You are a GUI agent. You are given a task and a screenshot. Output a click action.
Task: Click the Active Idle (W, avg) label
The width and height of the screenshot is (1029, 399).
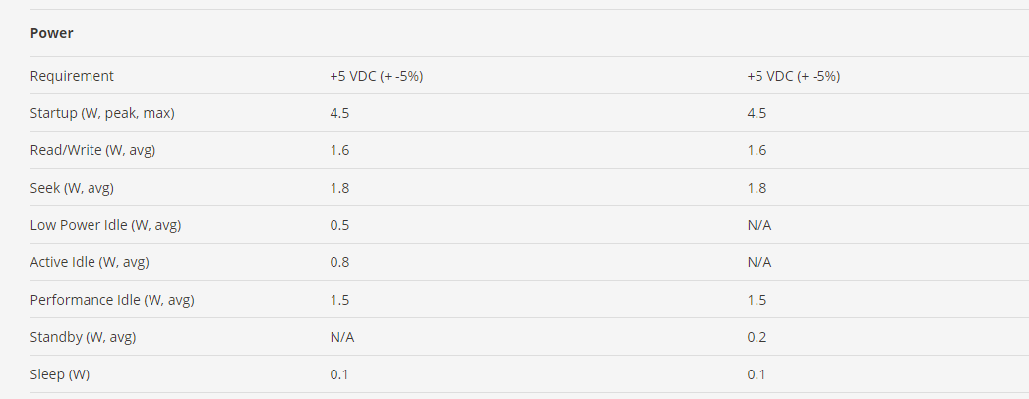click(90, 262)
